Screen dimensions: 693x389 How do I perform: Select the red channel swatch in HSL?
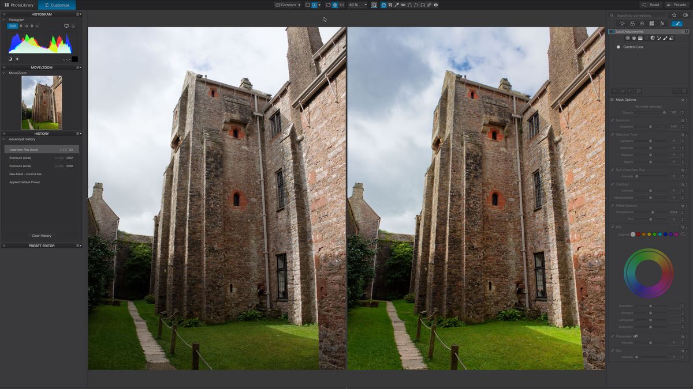pos(638,234)
